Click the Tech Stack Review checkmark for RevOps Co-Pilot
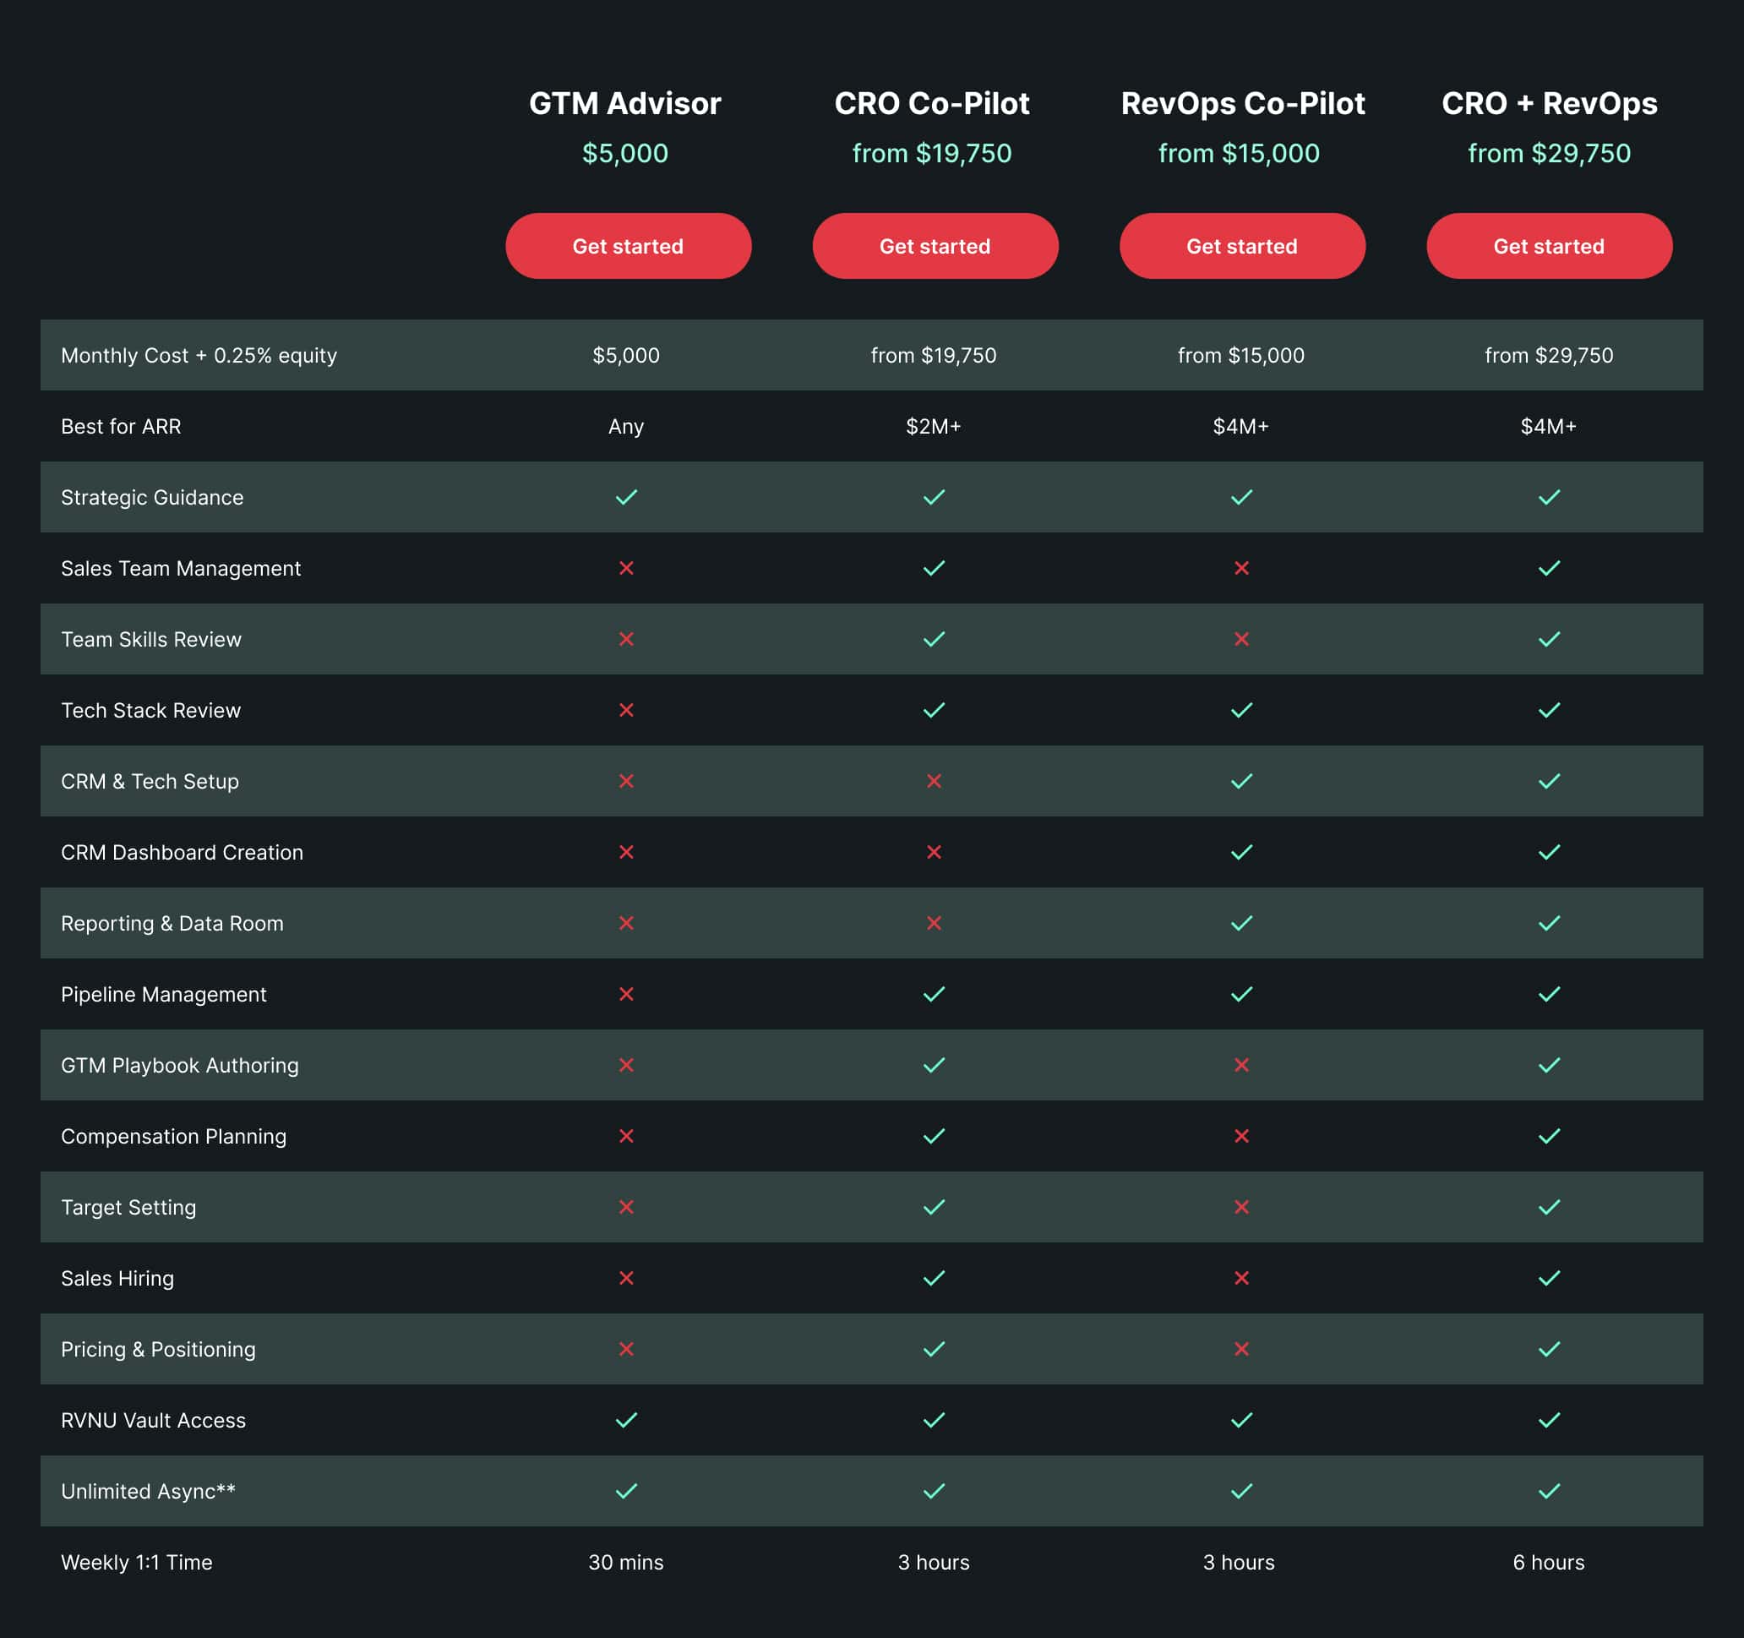 coord(1241,711)
